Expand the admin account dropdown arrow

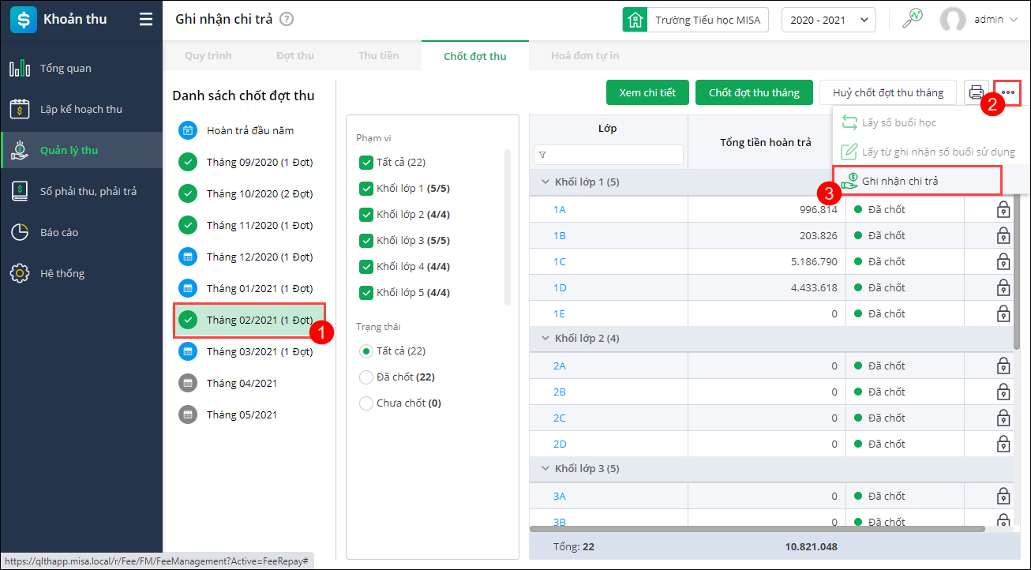click(1014, 20)
